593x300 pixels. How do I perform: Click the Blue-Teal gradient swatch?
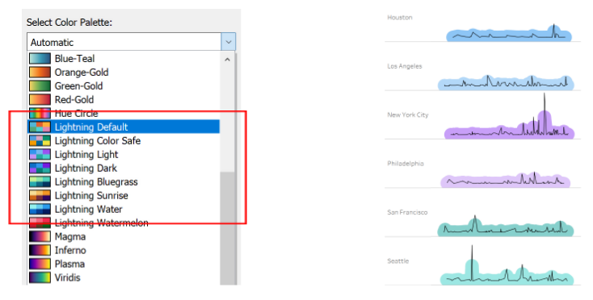(40, 59)
